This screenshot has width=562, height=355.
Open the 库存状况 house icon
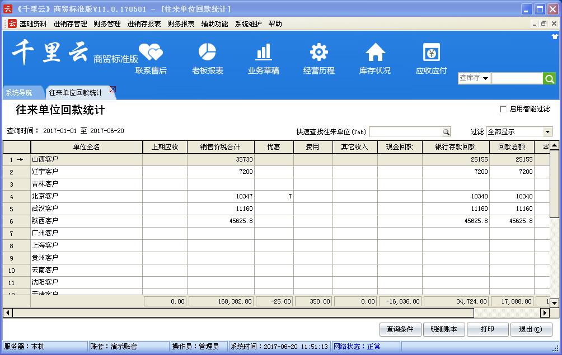pos(375,53)
